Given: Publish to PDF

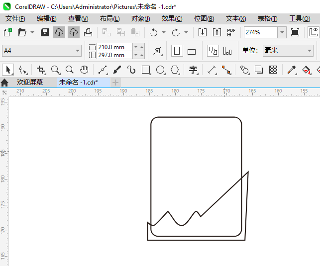Looking at the screenshot, I should pos(231,32).
